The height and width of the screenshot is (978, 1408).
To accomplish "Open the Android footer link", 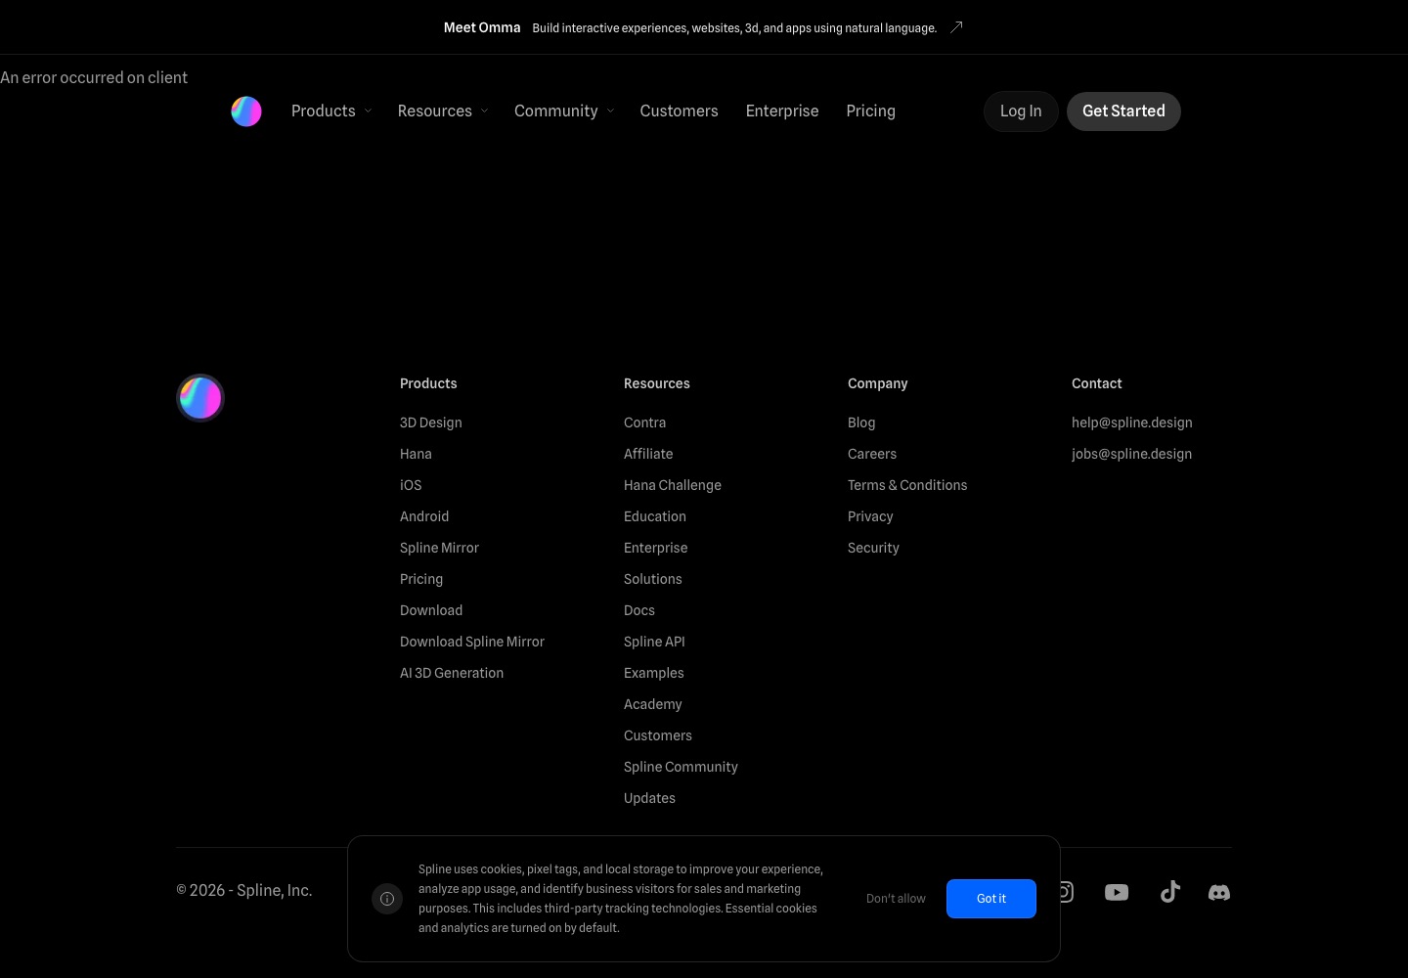I will [424, 516].
